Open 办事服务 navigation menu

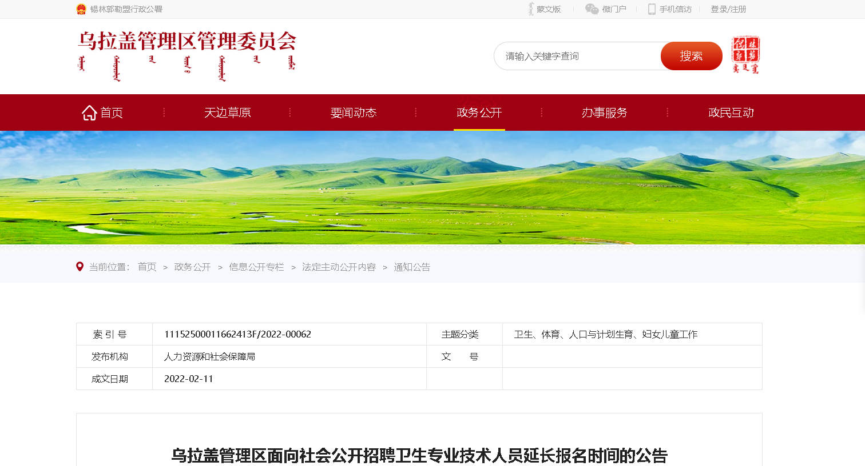point(605,113)
